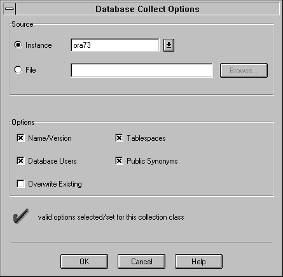Image resolution: width=283 pixels, height=277 pixels.
Task: Click the Database Collect Options title bar
Action: point(148,9)
